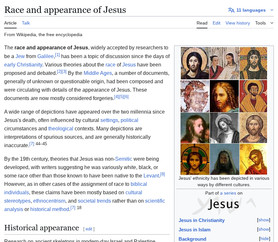This screenshot has height=242, width=278.
Task: Follow the Jew link
Action: 20,56
